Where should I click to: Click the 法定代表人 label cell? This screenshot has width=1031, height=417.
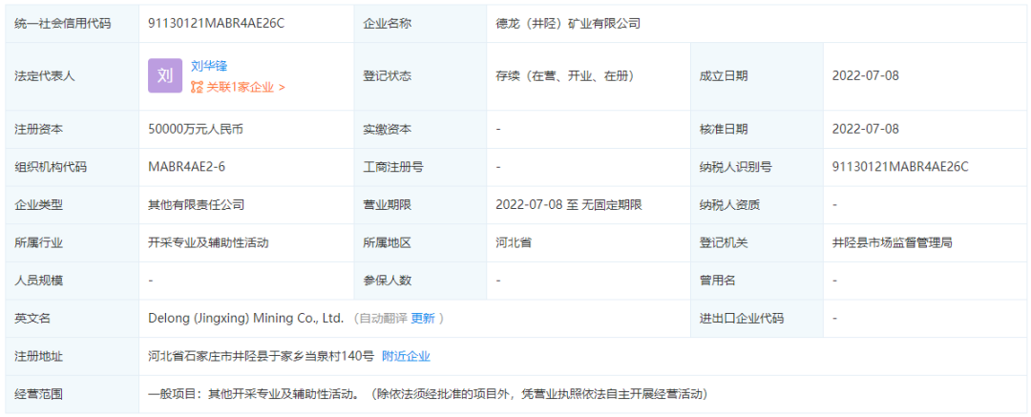pos(72,75)
